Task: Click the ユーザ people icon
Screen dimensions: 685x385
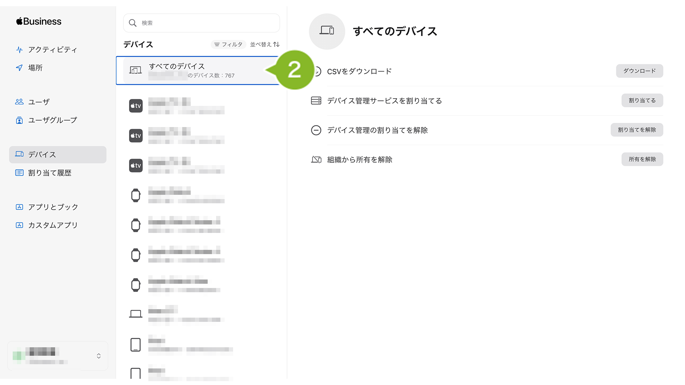Action: coord(19,102)
